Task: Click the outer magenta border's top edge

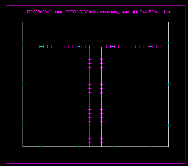Action: pyautogui.click(x=95, y=5)
